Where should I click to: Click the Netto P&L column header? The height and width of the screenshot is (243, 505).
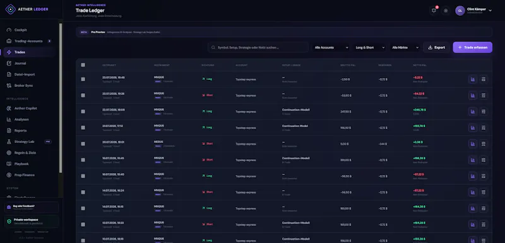coord(420,65)
